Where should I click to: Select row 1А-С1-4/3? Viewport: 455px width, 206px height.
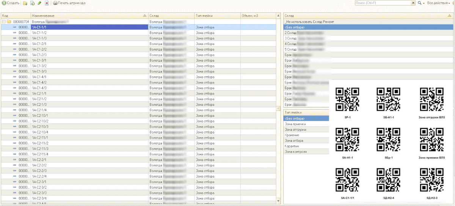(x=138, y=88)
